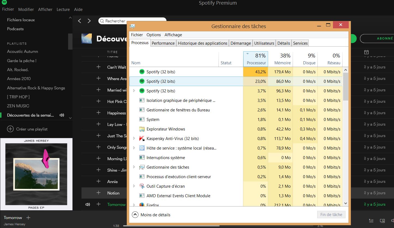Viewport: 394px width, 228px height.
Task: Click the Task Manager title bar icon
Action: (x=132, y=26)
